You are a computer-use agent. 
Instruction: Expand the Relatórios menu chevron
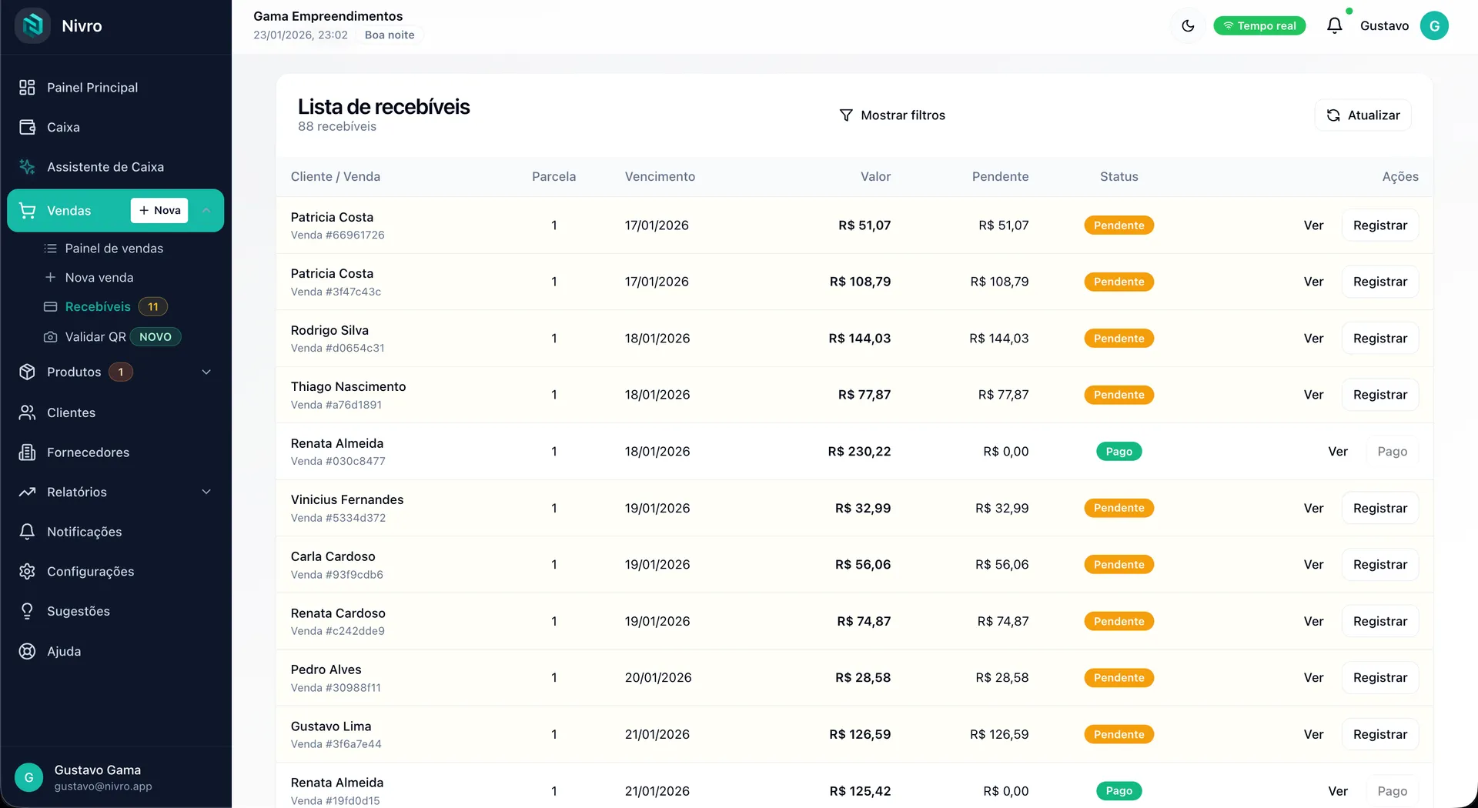point(206,492)
